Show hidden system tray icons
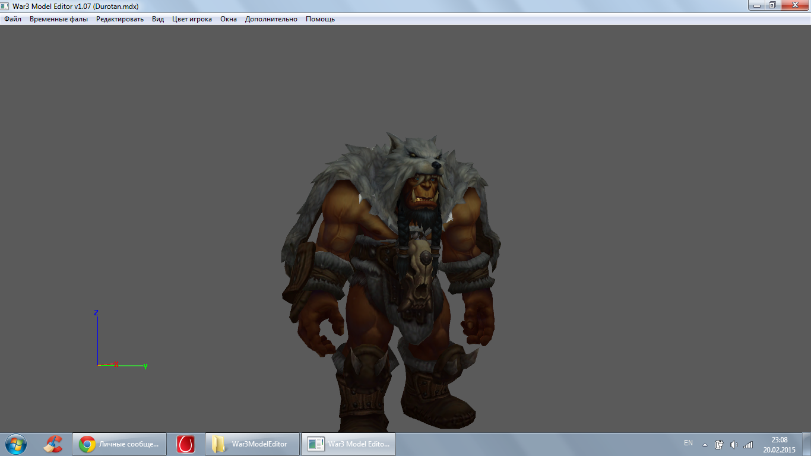 pos(705,444)
